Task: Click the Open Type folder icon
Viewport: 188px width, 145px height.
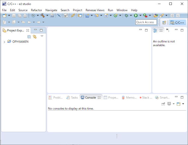Action: 156,15
